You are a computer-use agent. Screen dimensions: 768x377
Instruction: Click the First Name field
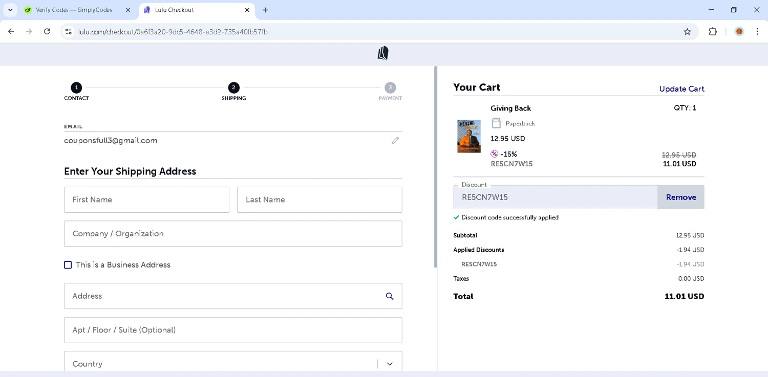coord(146,199)
